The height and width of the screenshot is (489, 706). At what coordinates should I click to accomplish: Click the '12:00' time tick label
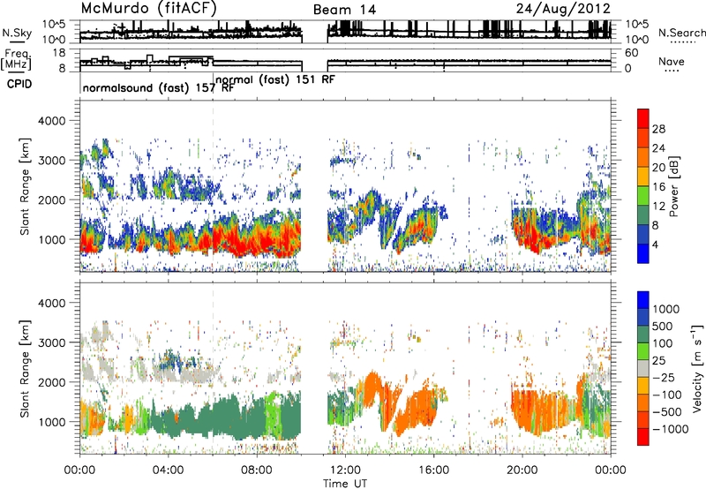(x=345, y=470)
